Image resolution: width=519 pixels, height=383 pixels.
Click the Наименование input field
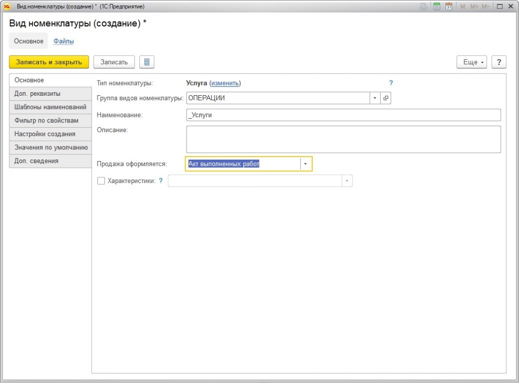(343, 115)
